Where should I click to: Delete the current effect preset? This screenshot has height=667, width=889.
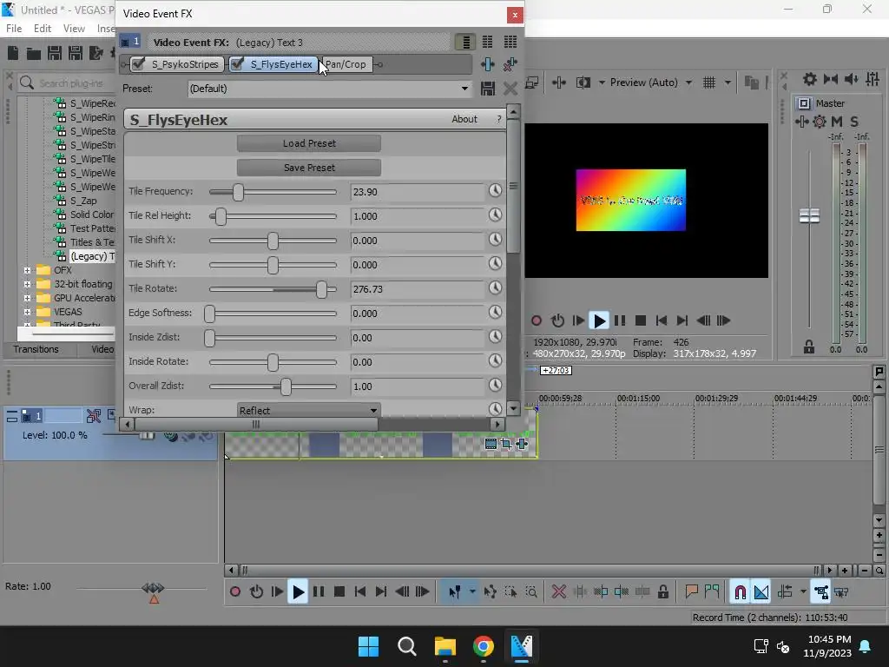(510, 89)
